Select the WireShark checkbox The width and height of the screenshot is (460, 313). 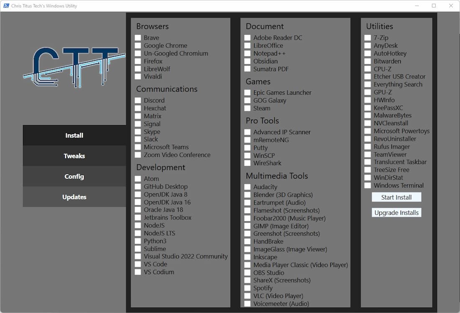click(x=248, y=163)
